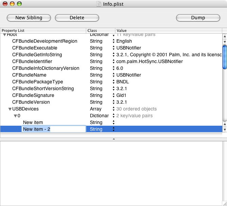Image resolution: width=227 pixels, height=206 pixels.
Task: Click the New Sibling button
Action: pyautogui.click(x=29, y=18)
